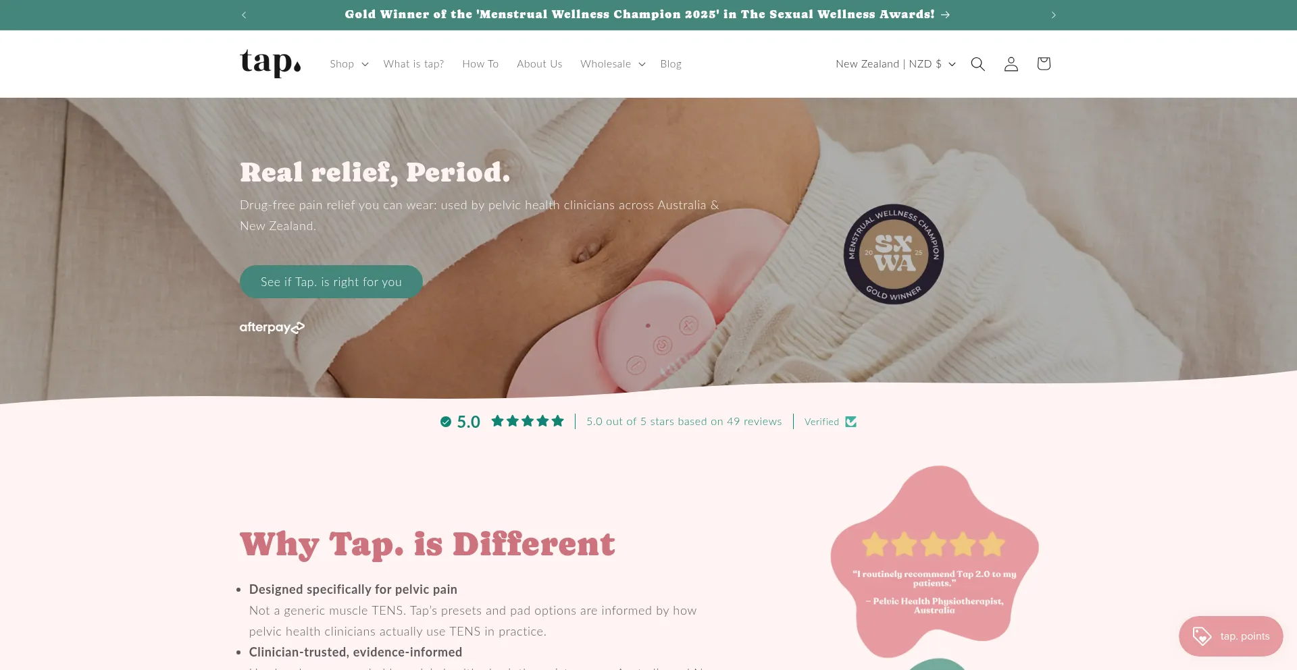
Task: Show next announcement with right arrow
Action: 1053,15
